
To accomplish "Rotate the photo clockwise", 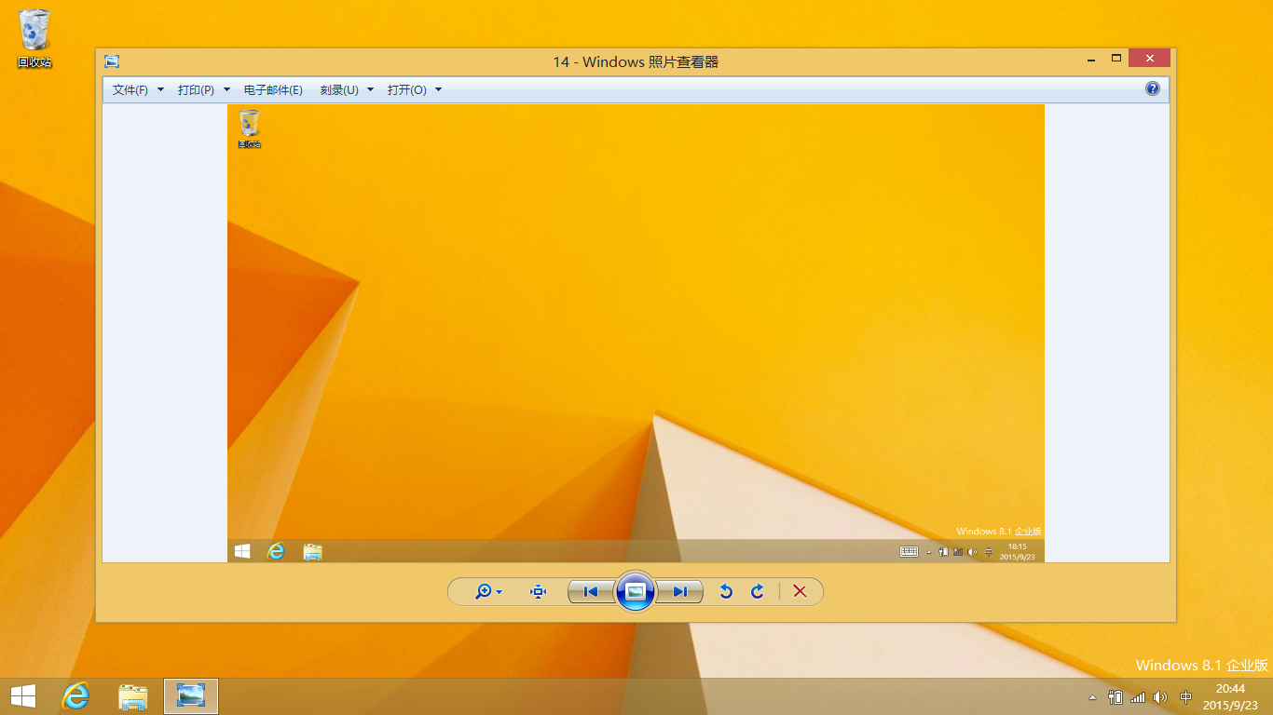I will pos(758,591).
